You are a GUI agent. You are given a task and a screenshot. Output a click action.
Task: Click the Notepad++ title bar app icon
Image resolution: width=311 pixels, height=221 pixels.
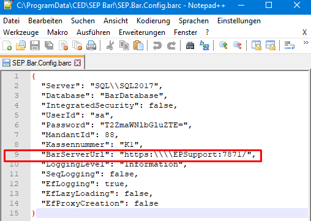coord(9,5)
